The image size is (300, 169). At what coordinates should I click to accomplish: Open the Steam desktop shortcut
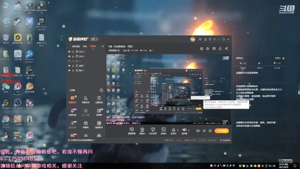[18, 23]
